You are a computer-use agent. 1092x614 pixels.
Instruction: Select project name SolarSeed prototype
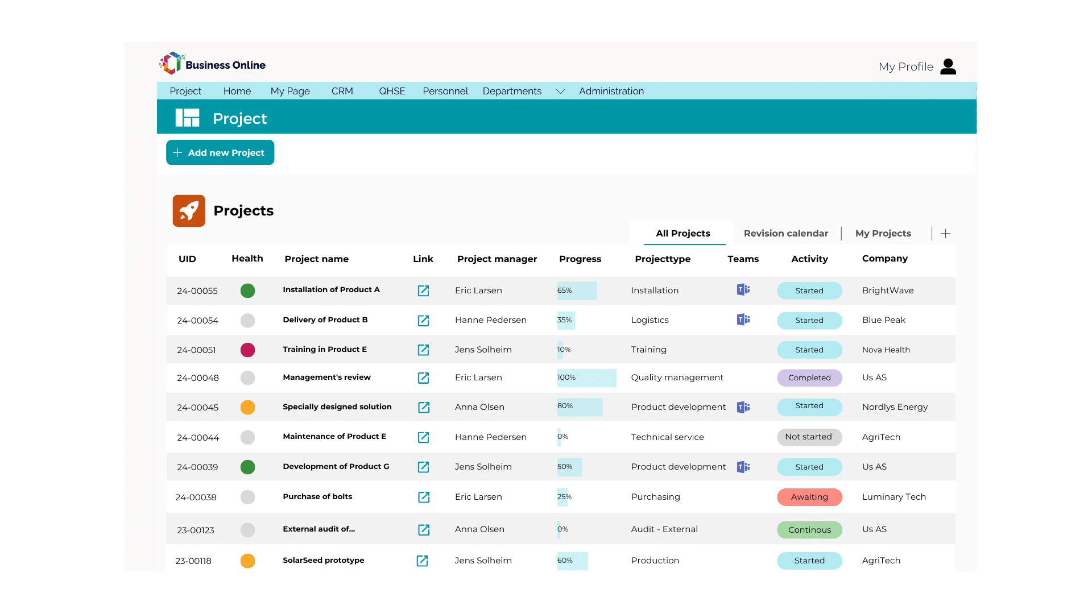point(324,560)
